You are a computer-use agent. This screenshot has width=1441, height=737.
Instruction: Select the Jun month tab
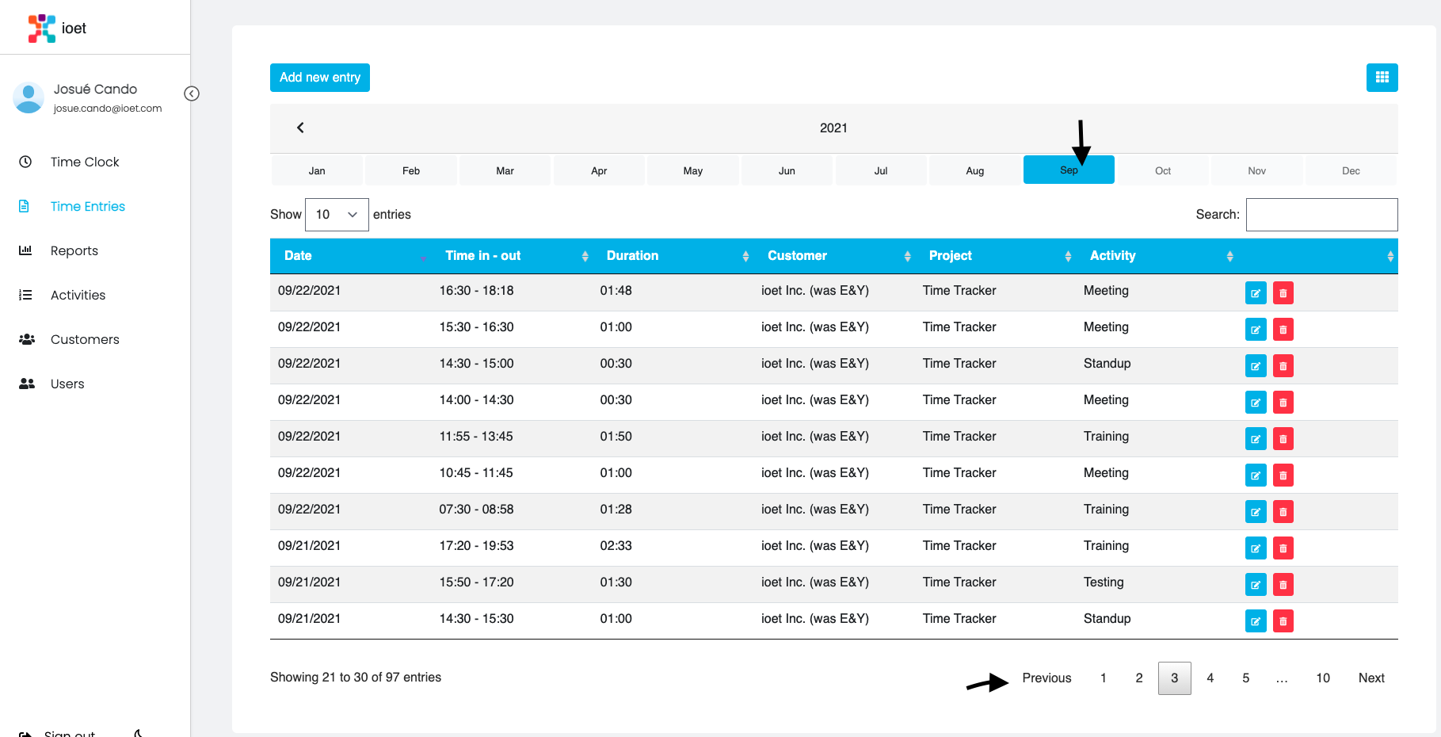[787, 170]
